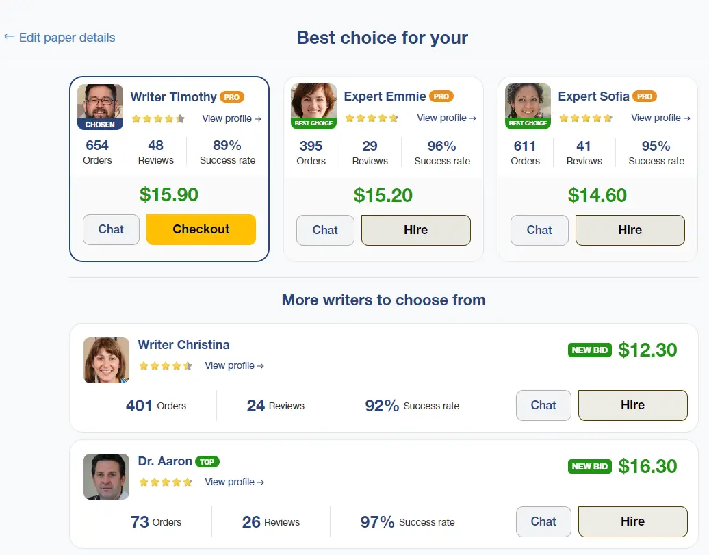This screenshot has height=555, width=709.
Task: Hire Expert Emmie
Action: (x=416, y=230)
